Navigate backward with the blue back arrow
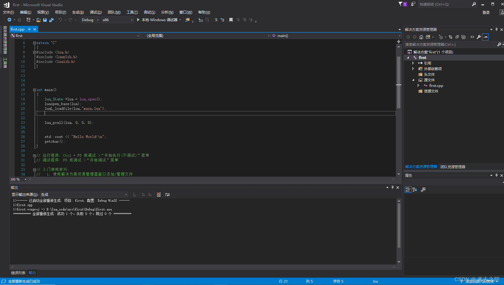Viewport: 504px width, 285px height. click(x=9, y=20)
